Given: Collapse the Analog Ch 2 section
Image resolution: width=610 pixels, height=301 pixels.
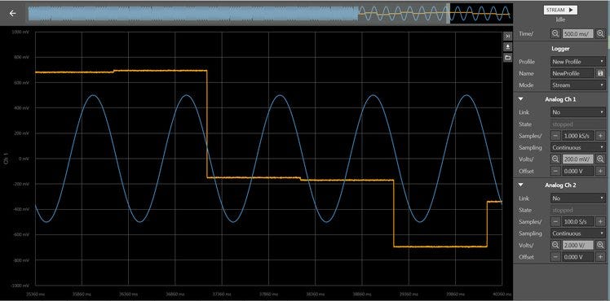Looking at the screenshot, I should (x=521, y=185).
